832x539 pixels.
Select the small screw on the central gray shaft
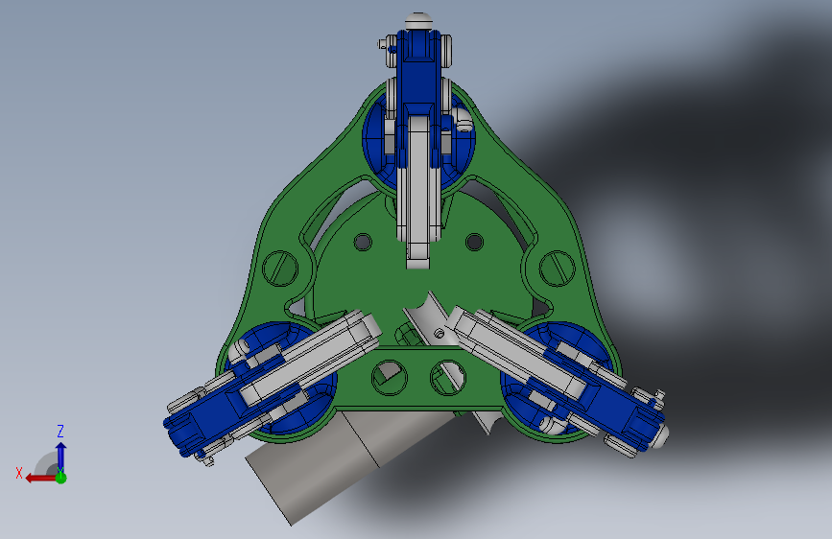[x=439, y=334]
